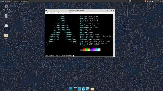Maximize the Terminal window
Viewport: 163px width, 91px height.
click(x=112, y=11)
